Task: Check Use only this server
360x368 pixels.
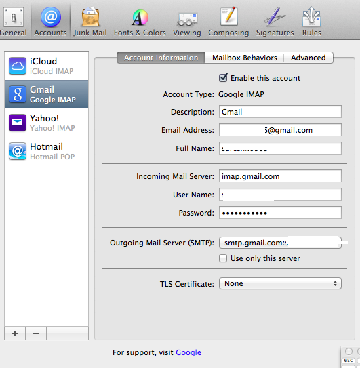Action: [223, 258]
